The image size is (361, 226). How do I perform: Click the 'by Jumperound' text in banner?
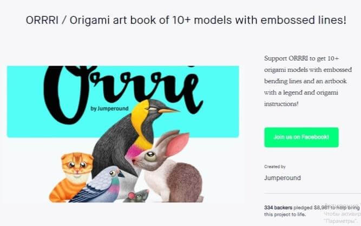109,108
